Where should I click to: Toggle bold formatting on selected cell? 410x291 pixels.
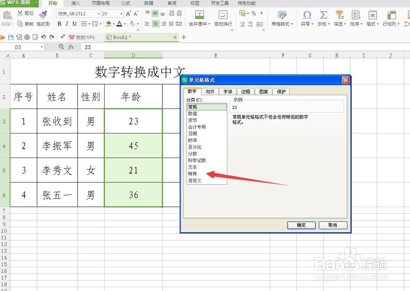(60, 24)
